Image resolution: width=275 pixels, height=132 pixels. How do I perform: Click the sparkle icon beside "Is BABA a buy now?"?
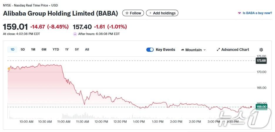[x=239, y=13]
